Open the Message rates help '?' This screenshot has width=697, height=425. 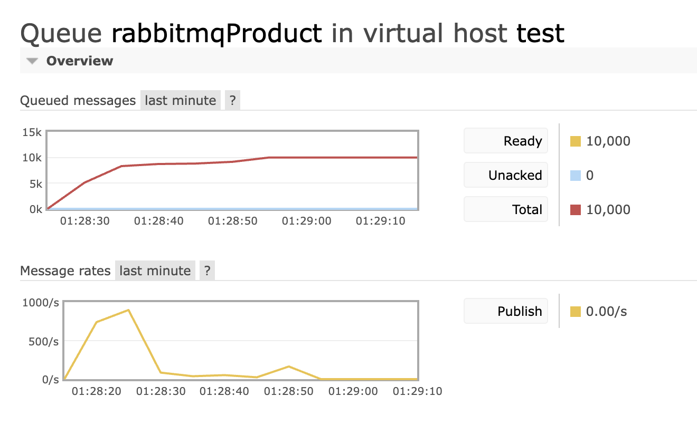208,271
